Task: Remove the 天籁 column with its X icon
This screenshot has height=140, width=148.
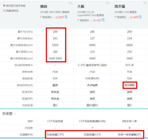Action: [107, 3]
